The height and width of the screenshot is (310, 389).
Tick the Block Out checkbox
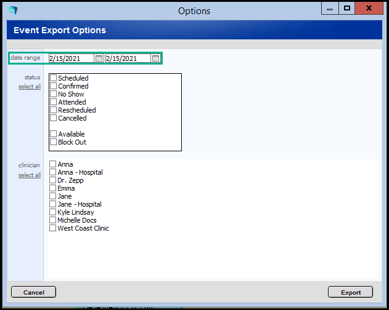coord(54,142)
